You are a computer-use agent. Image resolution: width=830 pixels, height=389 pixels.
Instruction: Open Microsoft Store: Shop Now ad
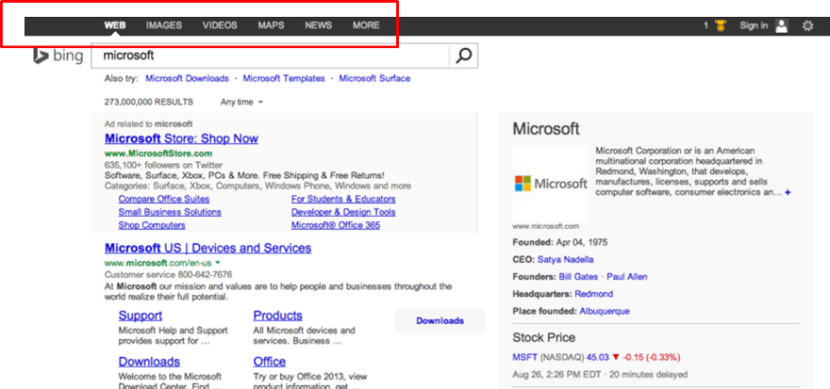coord(181,138)
